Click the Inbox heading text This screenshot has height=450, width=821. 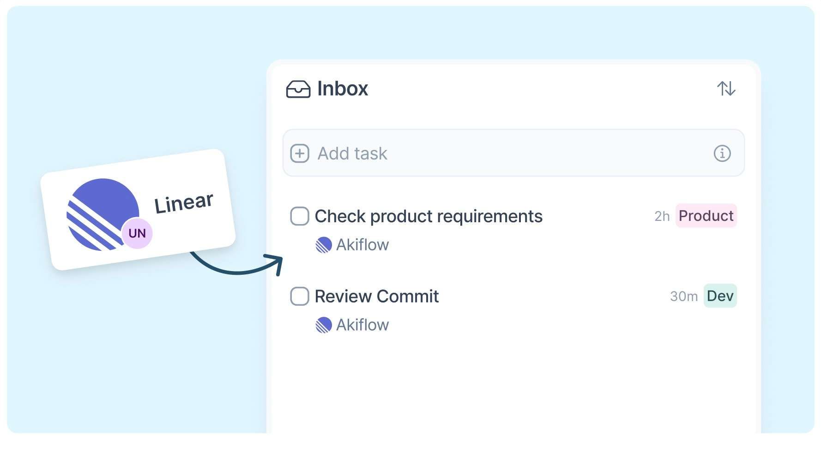pos(343,89)
